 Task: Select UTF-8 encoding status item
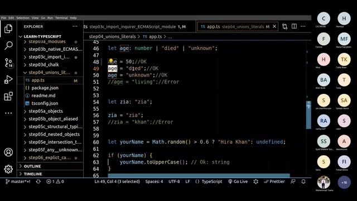(x=174, y=181)
